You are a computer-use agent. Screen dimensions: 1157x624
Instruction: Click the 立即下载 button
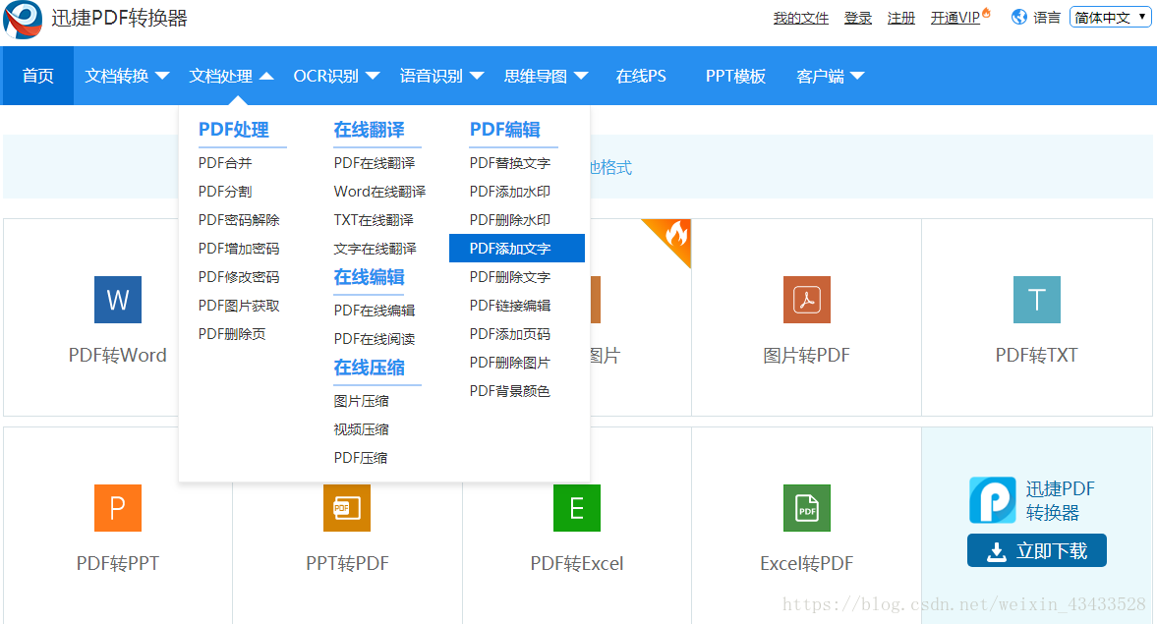[1037, 551]
